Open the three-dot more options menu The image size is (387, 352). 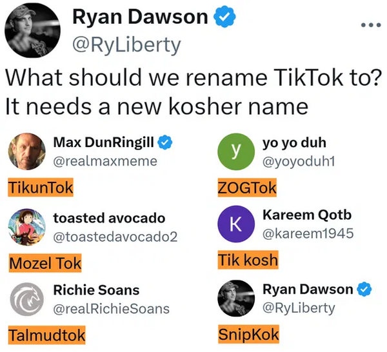(371, 26)
